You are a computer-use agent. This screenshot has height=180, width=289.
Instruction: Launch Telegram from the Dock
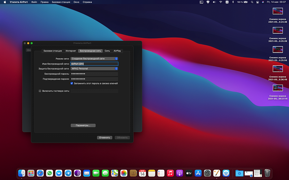[68, 173]
